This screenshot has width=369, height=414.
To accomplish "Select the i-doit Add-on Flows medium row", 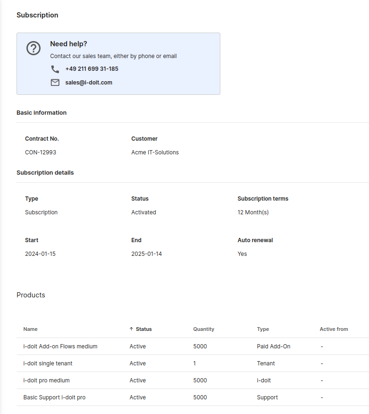I will point(60,346).
